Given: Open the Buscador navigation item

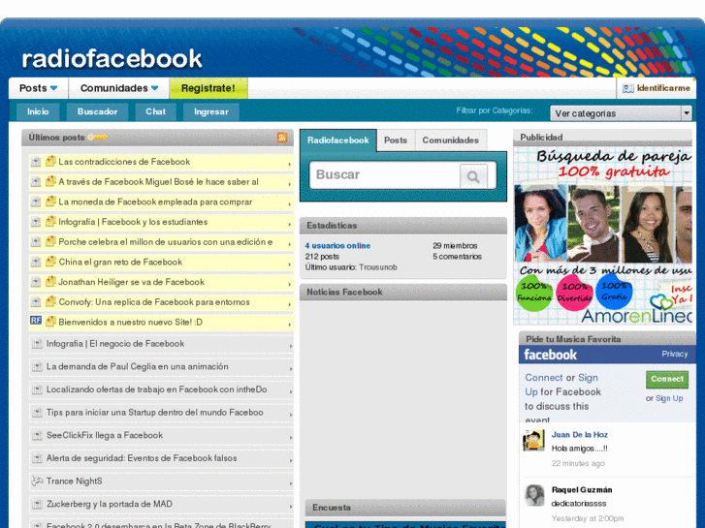Looking at the screenshot, I should click(x=97, y=111).
